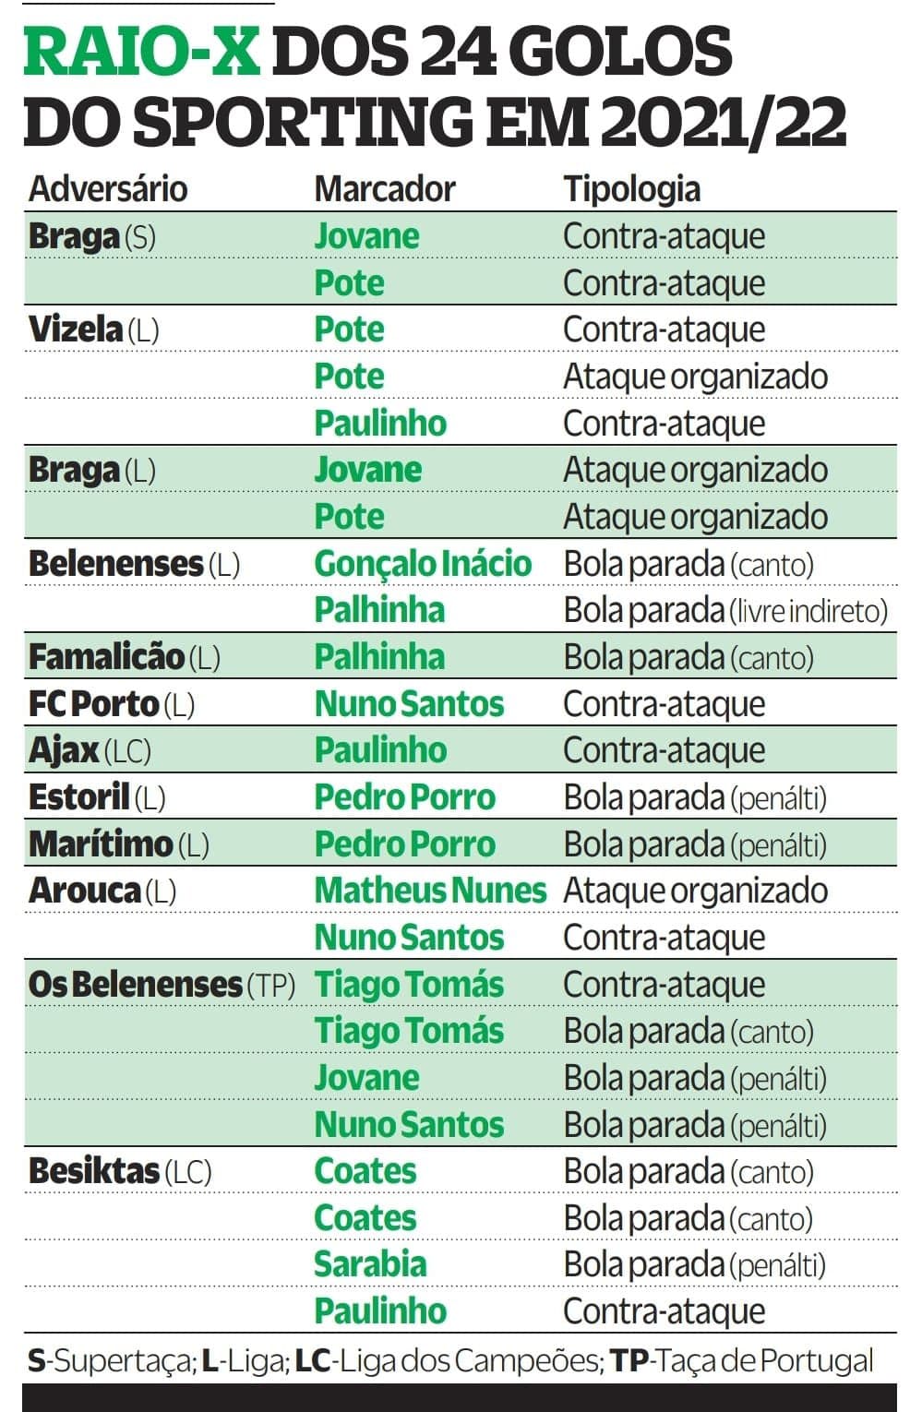This screenshot has height=1412, width=922.
Task: Click Os Belenenses (TP) opponent label
Action: click(x=162, y=985)
